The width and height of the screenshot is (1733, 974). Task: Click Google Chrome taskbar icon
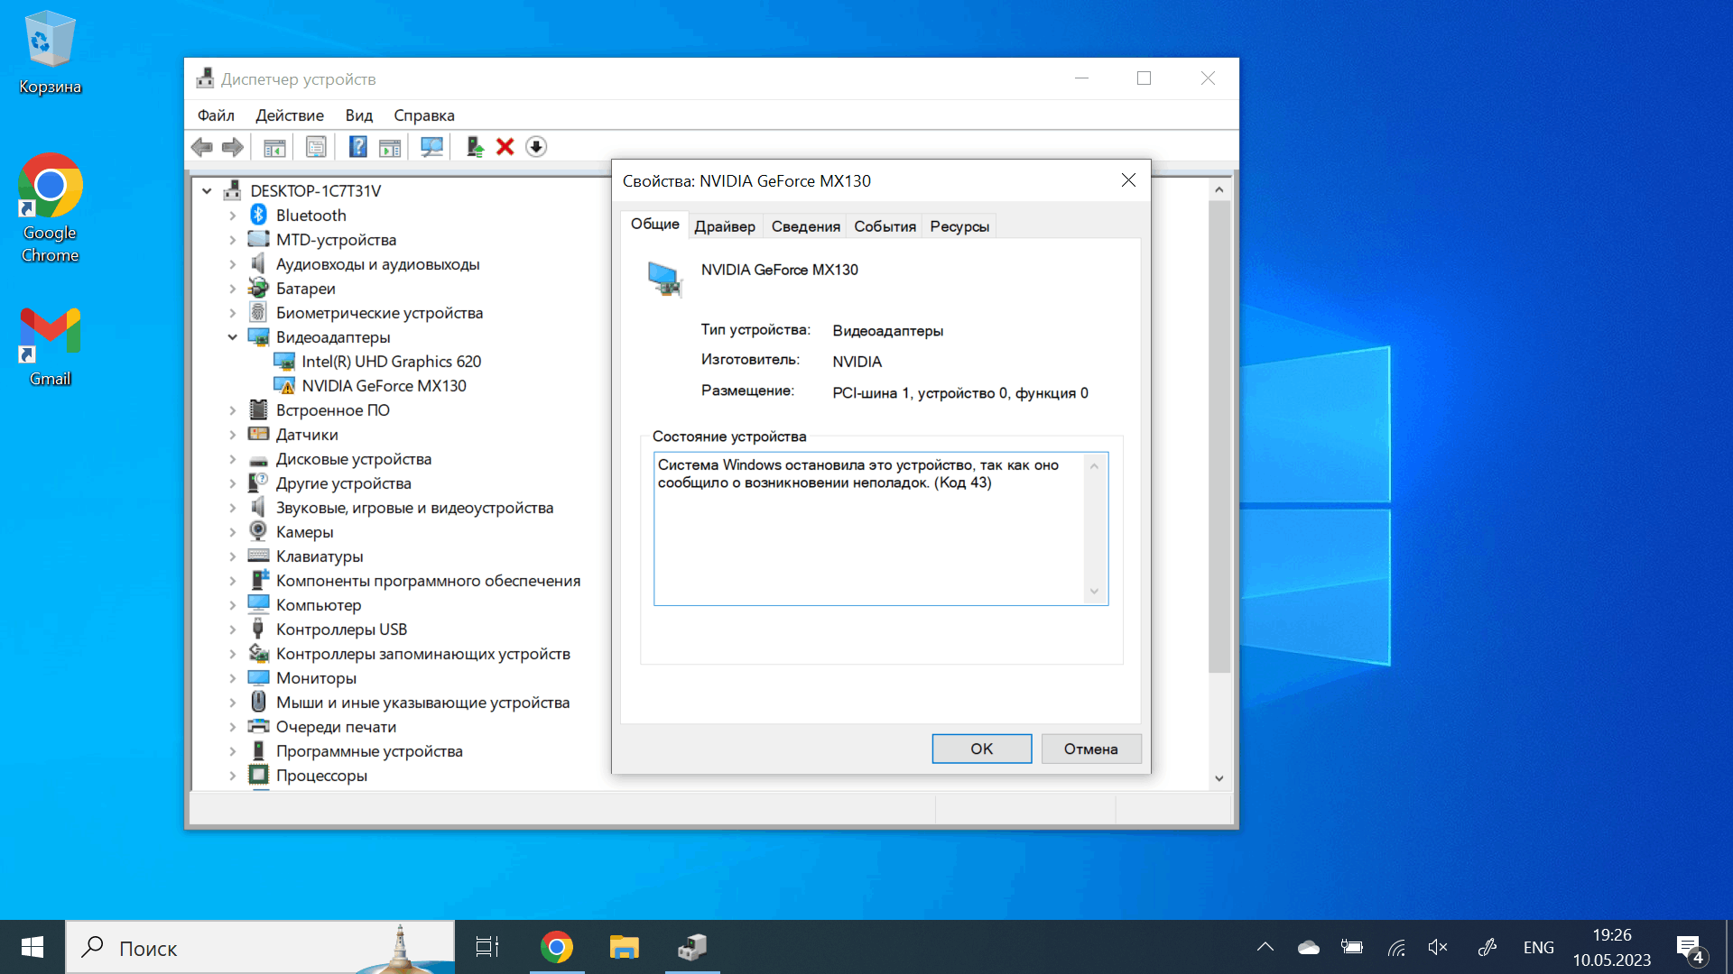[557, 947]
